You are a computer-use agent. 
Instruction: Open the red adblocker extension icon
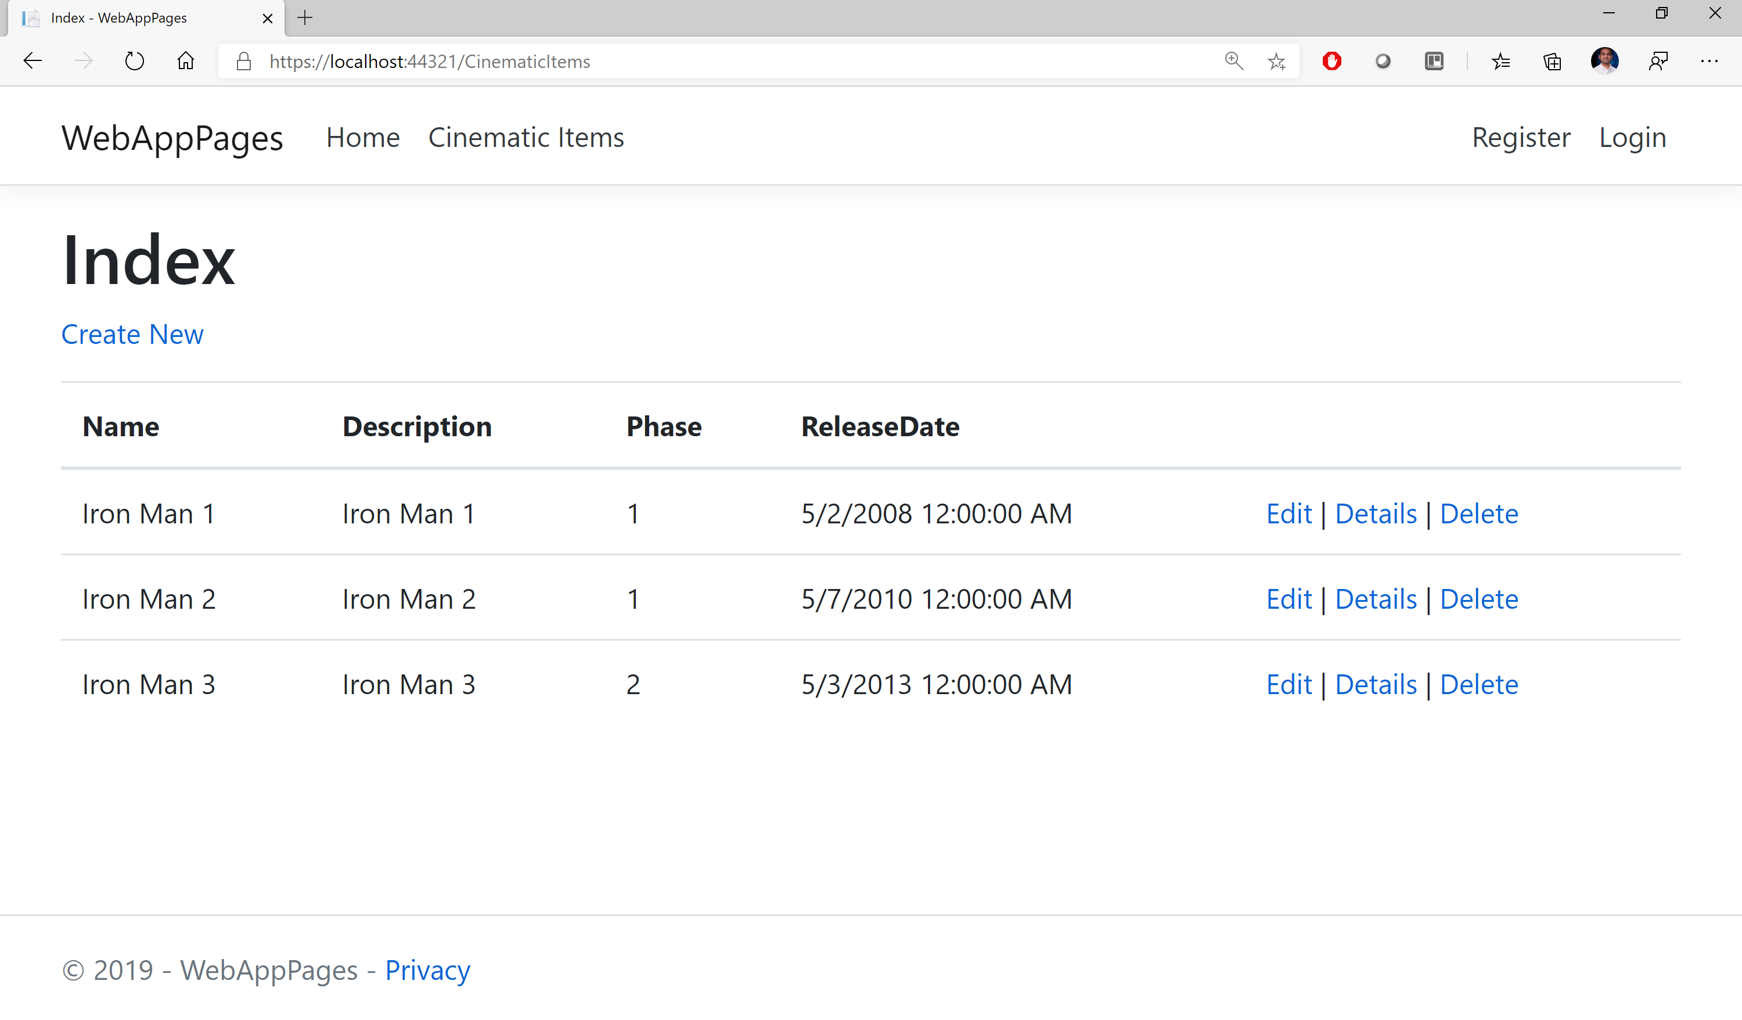1331,61
